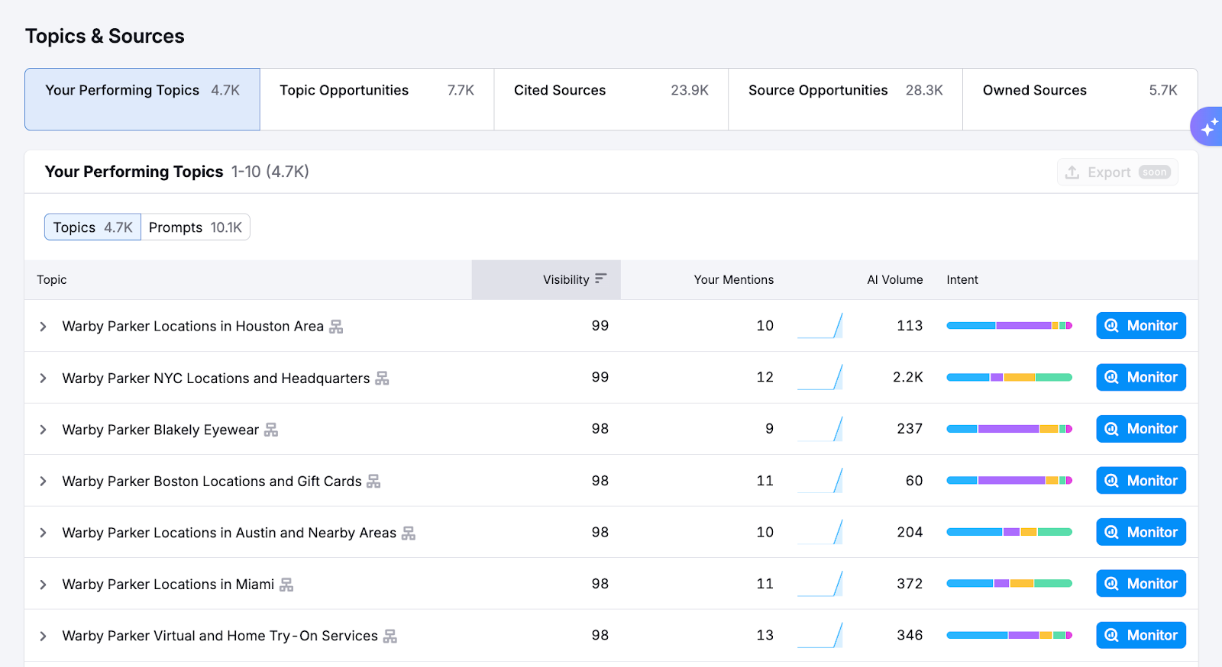Image resolution: width=1222 pixels, height=667 pixels.
Task: Click hierarchy icon beside Virtual Try-On Services
Action: pos(390,636)
